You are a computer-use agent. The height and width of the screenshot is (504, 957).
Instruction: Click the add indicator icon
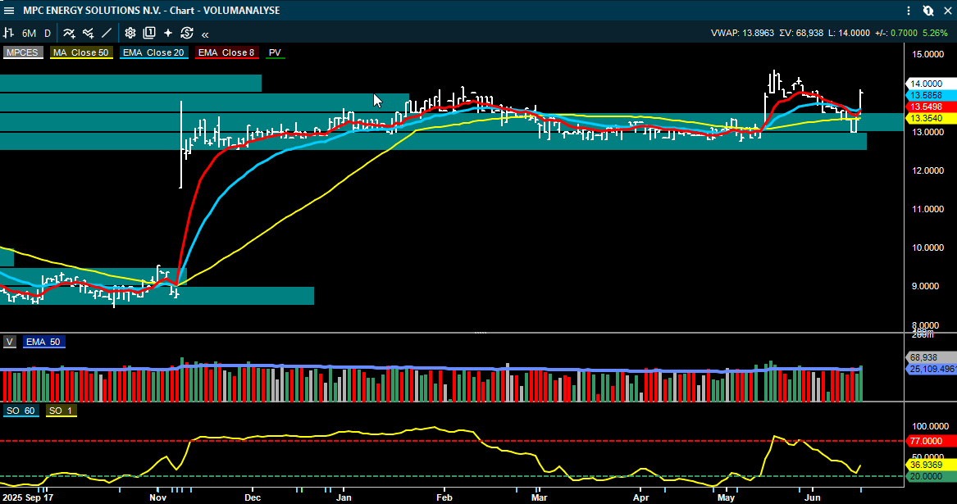coord(69,33)
